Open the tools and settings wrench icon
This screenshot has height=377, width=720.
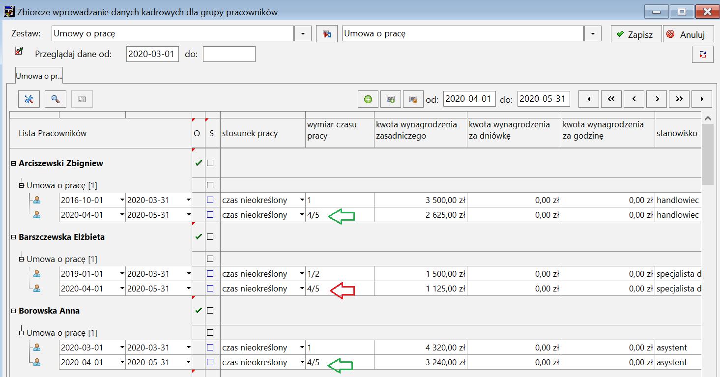[29, 99]
